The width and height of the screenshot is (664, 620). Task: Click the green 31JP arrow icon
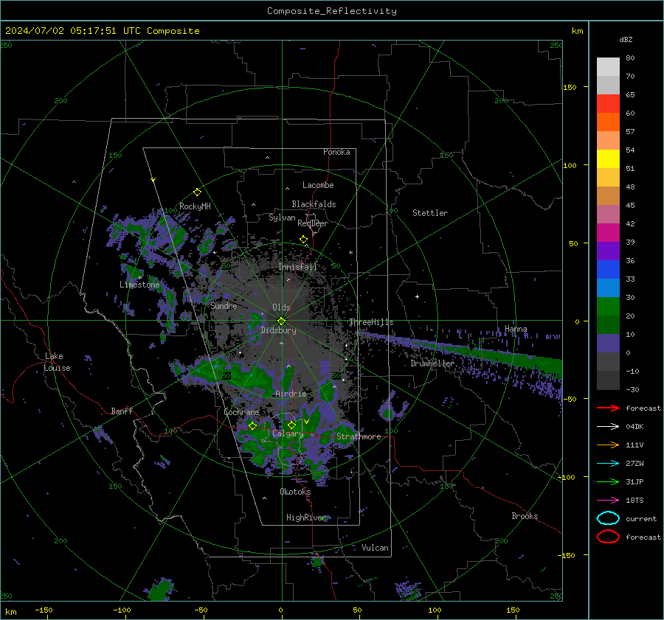coord(608,481)
